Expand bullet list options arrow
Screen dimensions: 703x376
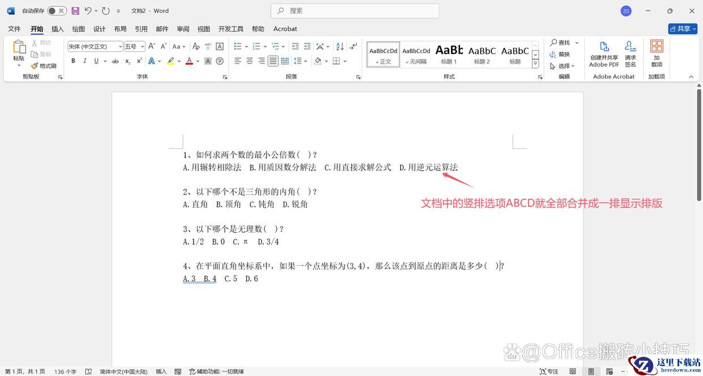(x=247, y=46)
